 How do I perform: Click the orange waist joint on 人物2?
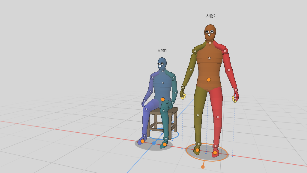(x=209, y=80)
